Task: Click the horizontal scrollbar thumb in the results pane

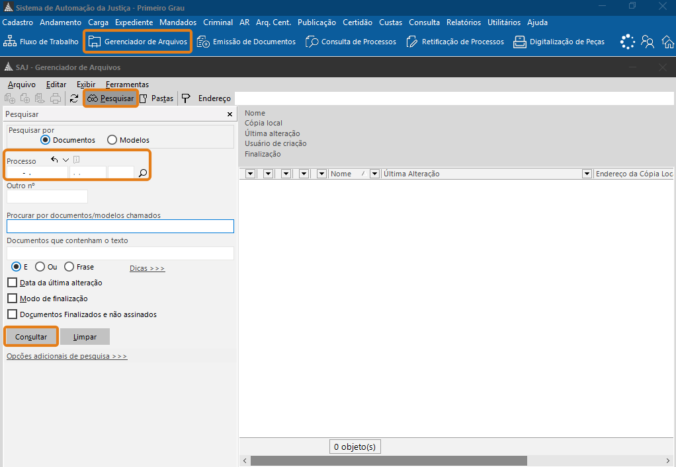Action: coord(389,460)
